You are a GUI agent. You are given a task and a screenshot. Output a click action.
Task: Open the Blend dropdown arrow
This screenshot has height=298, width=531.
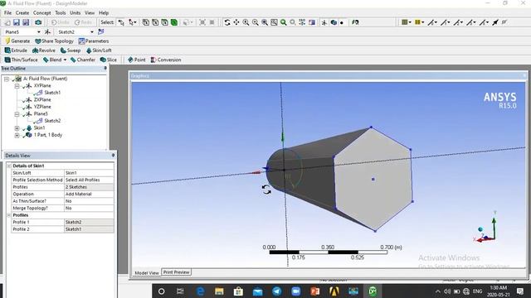[x=65, y=60]
